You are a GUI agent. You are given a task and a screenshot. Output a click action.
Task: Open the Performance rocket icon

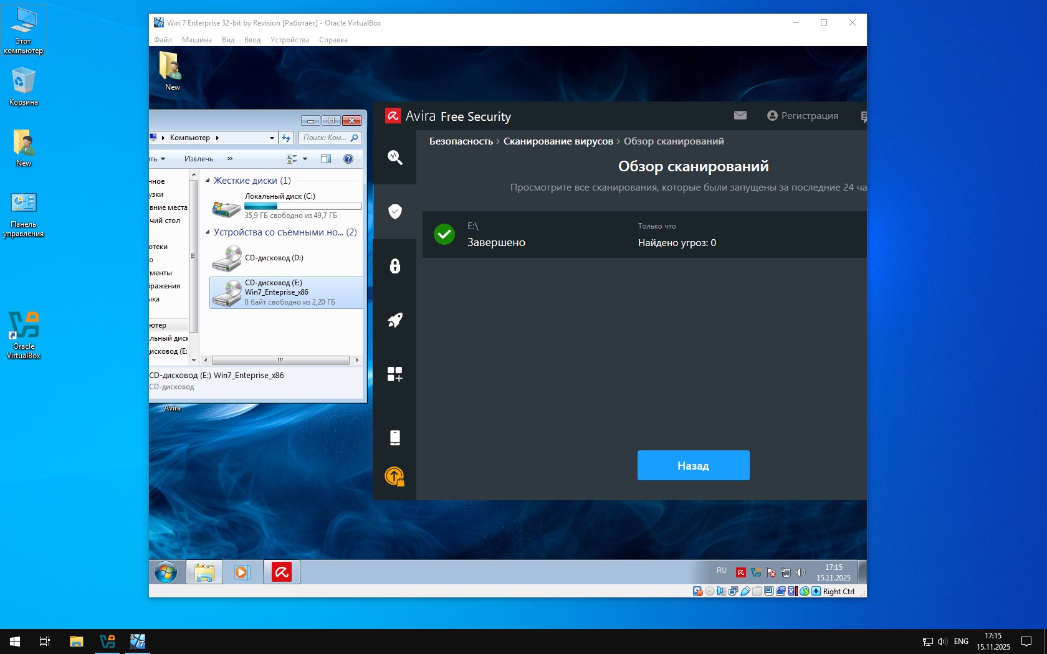394,320
